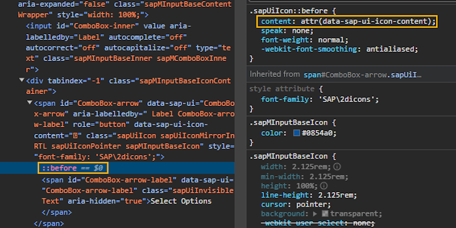Select the ::before pseudo-element node
The image size is (456, 228).
point(73,168)
